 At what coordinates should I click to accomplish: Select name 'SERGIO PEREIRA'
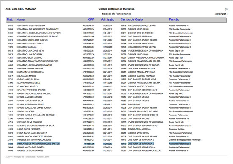(x=25, y=118)
